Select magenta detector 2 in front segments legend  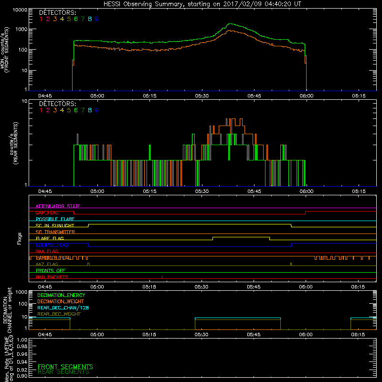coord(48,19)
